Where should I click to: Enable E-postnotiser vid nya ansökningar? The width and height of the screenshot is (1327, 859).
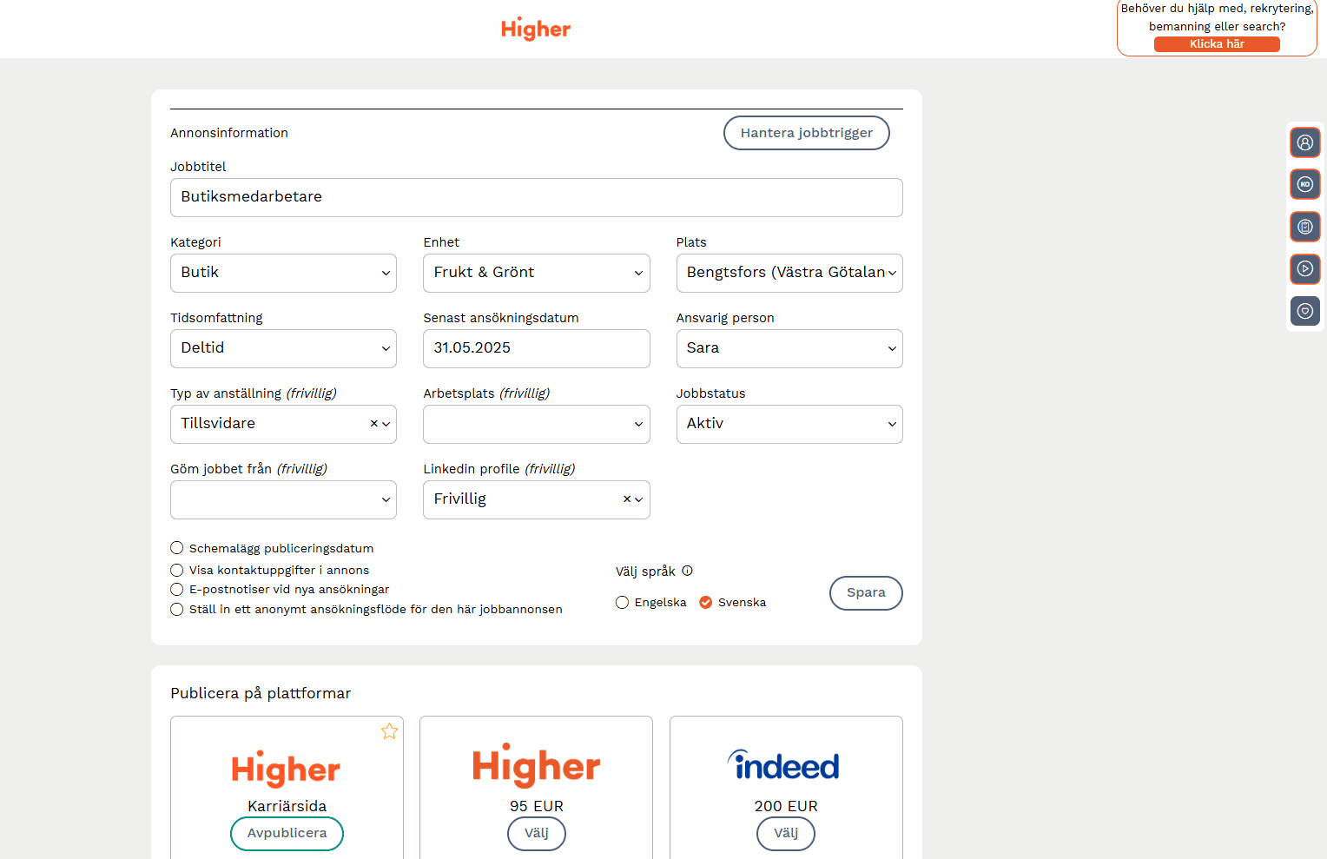(177, 590)
